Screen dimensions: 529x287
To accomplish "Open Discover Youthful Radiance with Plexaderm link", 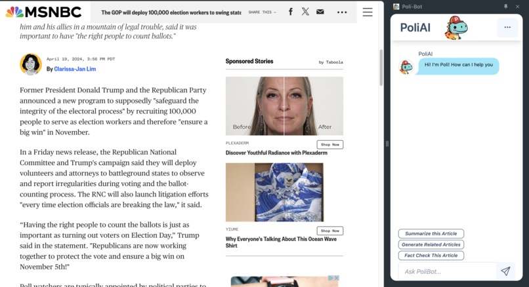I will pyautogui.click(x=276, y=153).
